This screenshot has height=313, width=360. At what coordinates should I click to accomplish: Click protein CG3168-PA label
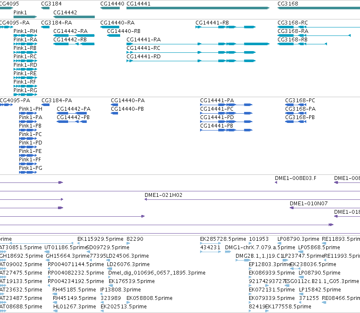pyautogui.click(x=300, y=109)
